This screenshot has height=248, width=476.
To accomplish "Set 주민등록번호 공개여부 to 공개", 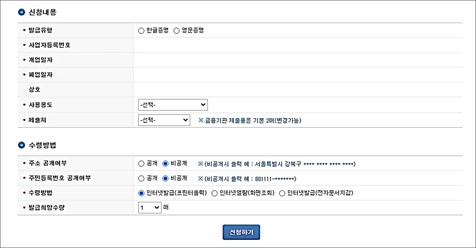I will coord(141,178).
